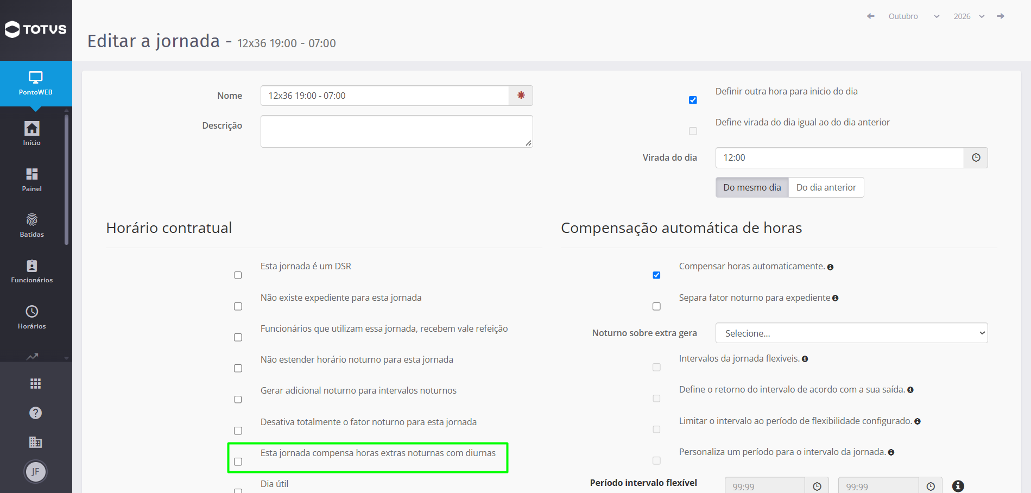1031x493 pixels.
Task: Show info for Período intervalo flexível
Action: coord(958,486)
